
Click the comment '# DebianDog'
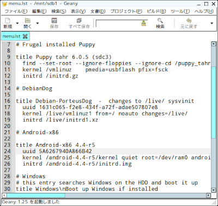(x=34, y=88)
